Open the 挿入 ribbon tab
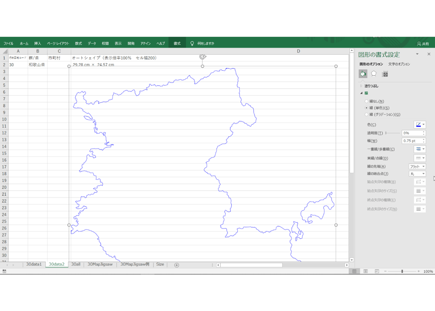Image resolution: width=435 pixels, height=311 pixels. click(38, 44)
